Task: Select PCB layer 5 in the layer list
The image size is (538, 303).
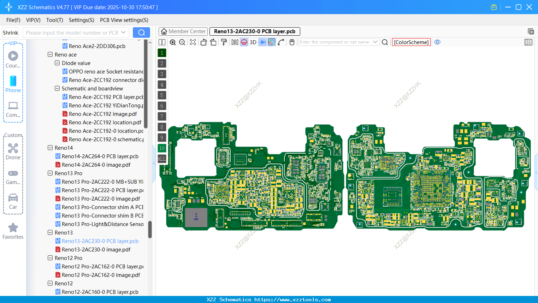Action: pyautogui.click(x=162, y=95)
